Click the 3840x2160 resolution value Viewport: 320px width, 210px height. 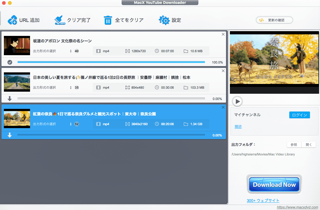click(x=139, y=124)
